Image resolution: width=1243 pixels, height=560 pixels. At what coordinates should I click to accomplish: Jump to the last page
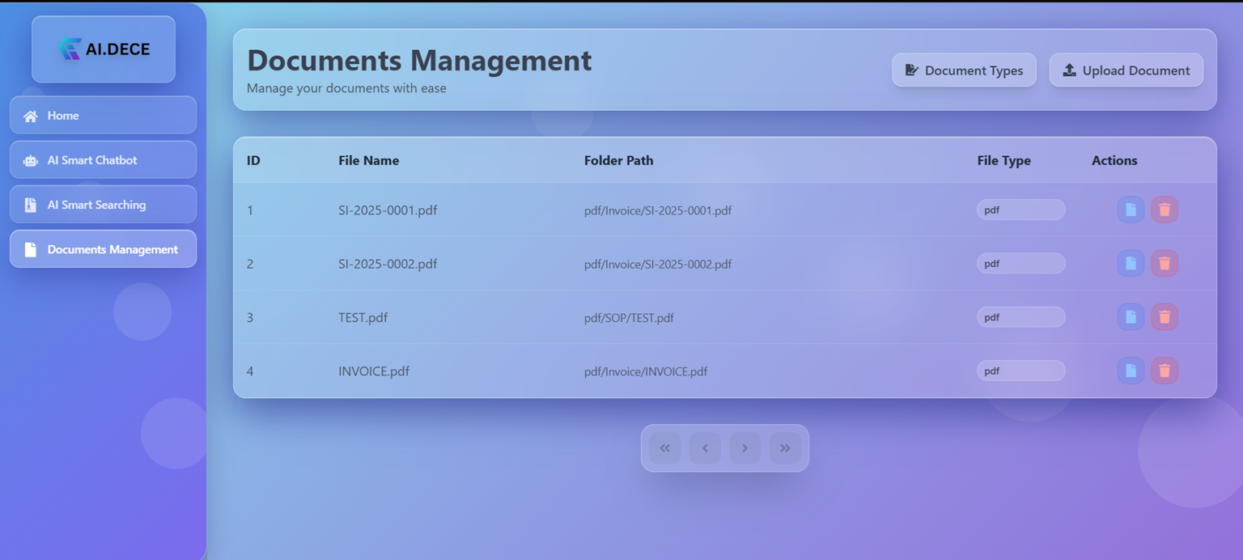pyautogui.click(x=785, y=448)
